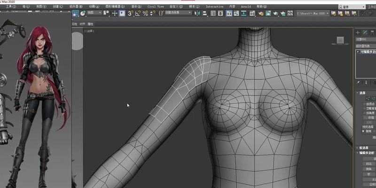Click the 挤出 extrude button
Image resolution: width=376 pixels, height=188 pixels.
click(369, 164)
